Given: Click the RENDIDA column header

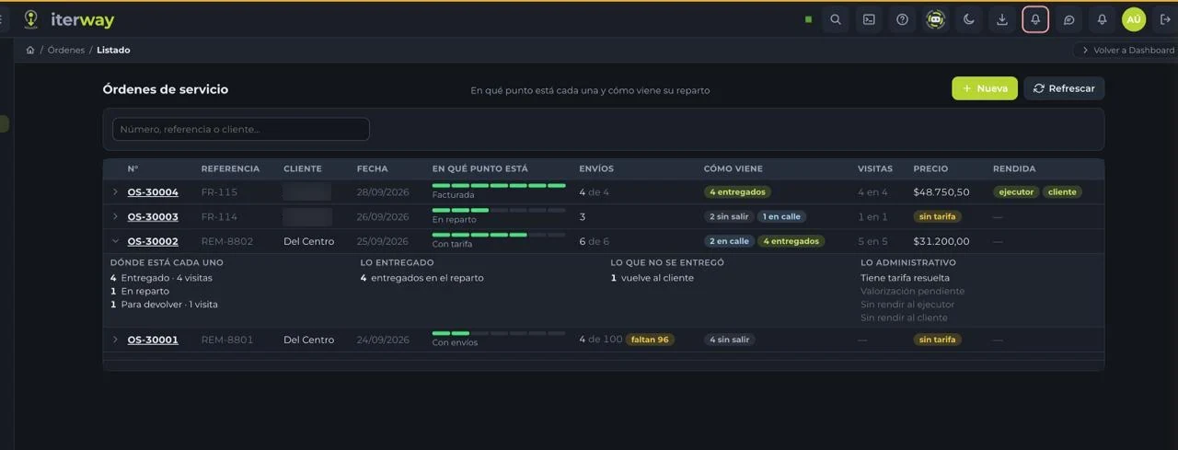Looking at the screenshot, I should coord(1014,169).
